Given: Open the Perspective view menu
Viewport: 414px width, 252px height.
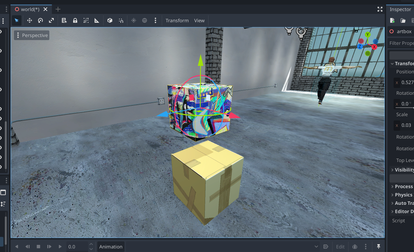Looking at the screenshot, I should coord(32,35).
